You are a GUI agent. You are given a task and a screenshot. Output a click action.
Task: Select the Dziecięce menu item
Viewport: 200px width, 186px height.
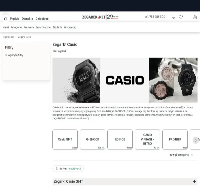pos(42,19)
